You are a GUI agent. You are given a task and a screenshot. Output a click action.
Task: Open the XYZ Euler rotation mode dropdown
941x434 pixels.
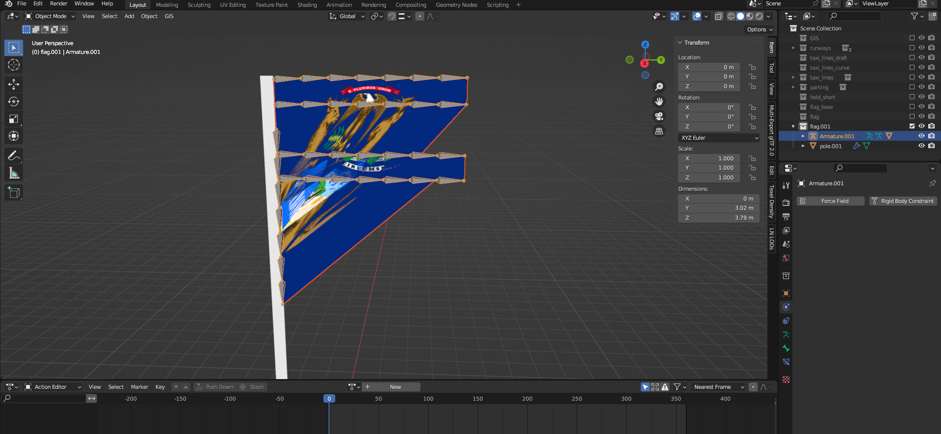pos(719,138)
